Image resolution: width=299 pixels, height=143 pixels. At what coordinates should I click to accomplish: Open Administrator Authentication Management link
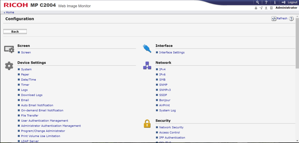click(x=51, y=126)
